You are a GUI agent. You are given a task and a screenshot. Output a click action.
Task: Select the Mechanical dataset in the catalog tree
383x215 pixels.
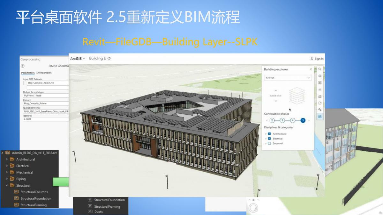pyautogui.click(x=25, y=172)
